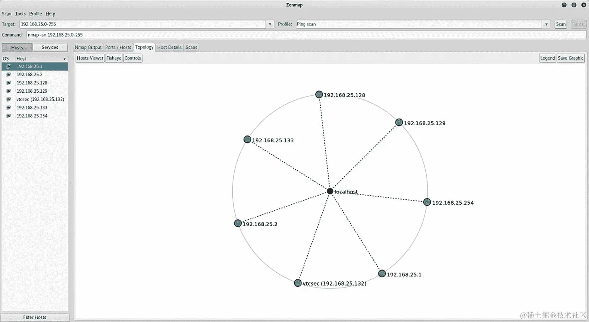589x322 pixels.
Task: Minimize the Zenmap window
Action: pyautogui.click(x=564, y=5)
